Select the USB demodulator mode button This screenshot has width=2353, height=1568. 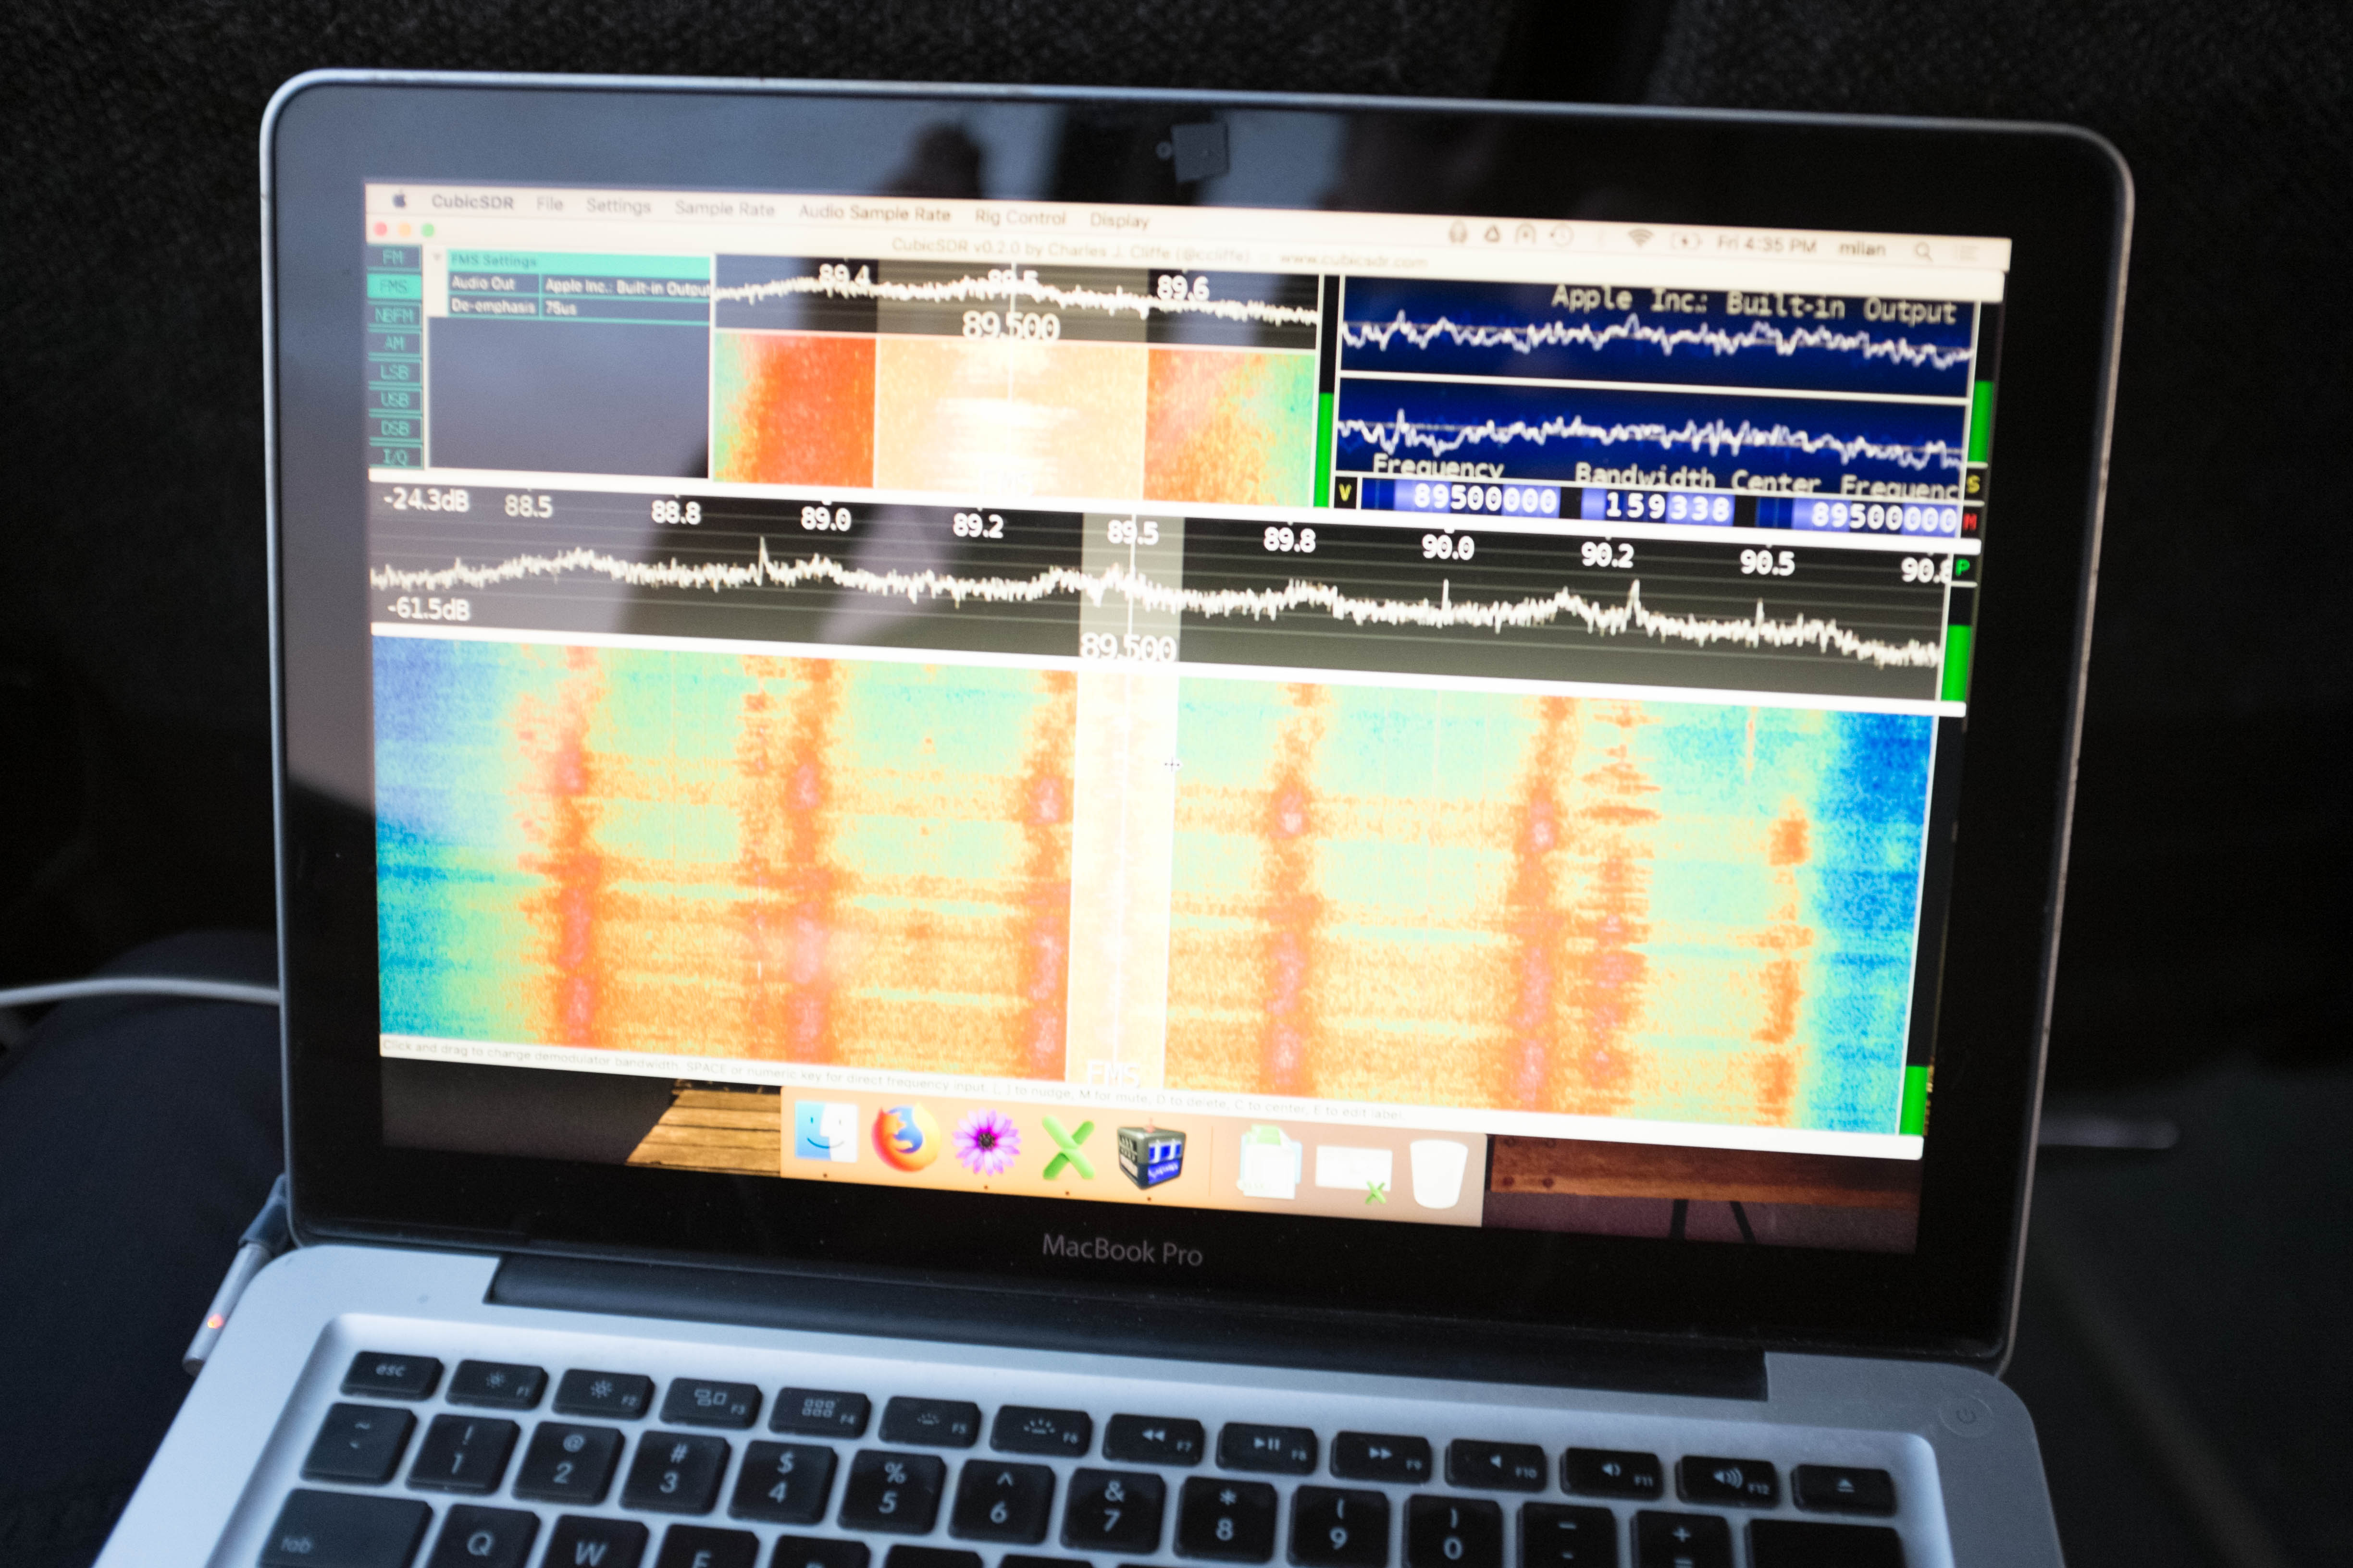tap(394, 400)
